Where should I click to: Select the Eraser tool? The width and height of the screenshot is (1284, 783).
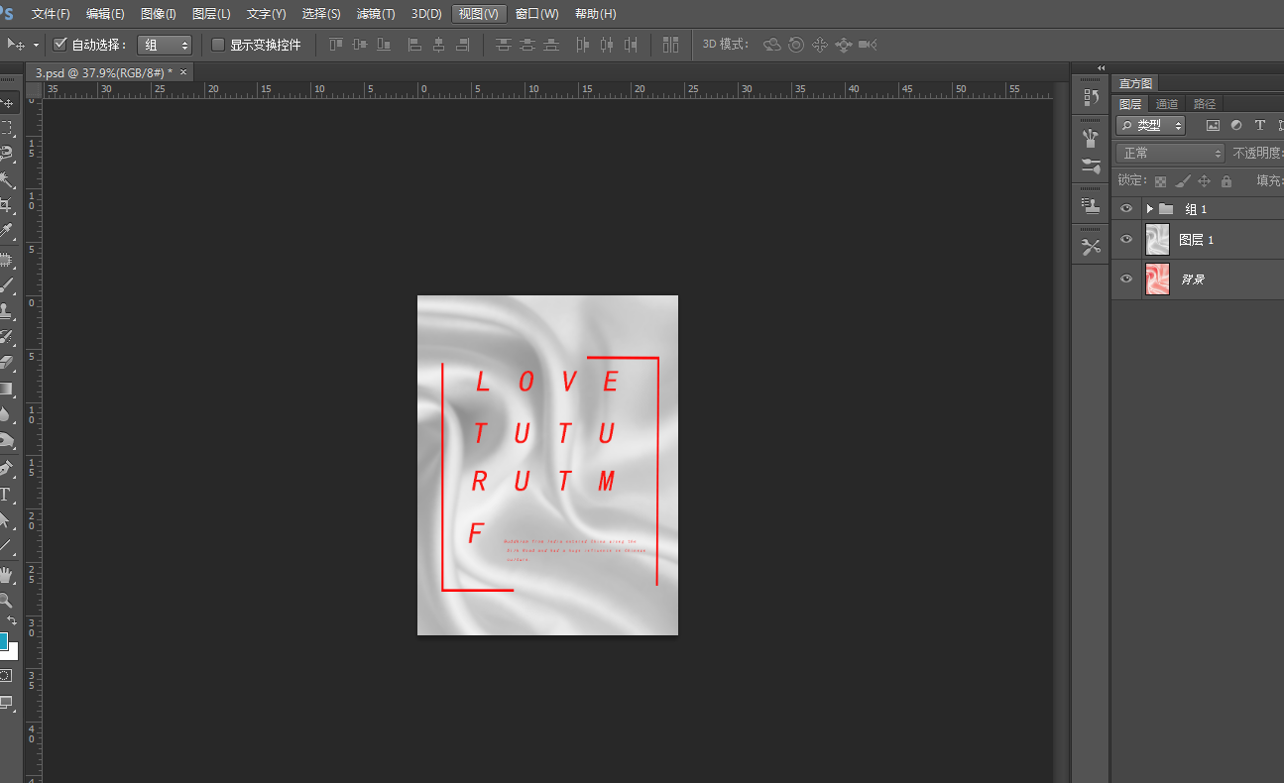[x=7, y=364]
